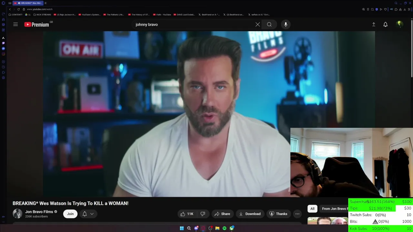Join the Jon Bravo Films channel
The height and width of the screenshot is (232, 413).
coord(70,214)
